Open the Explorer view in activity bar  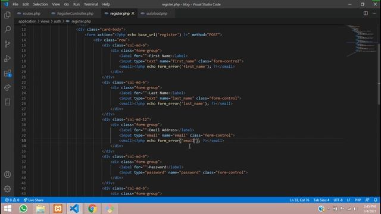[x=7, y=15]
